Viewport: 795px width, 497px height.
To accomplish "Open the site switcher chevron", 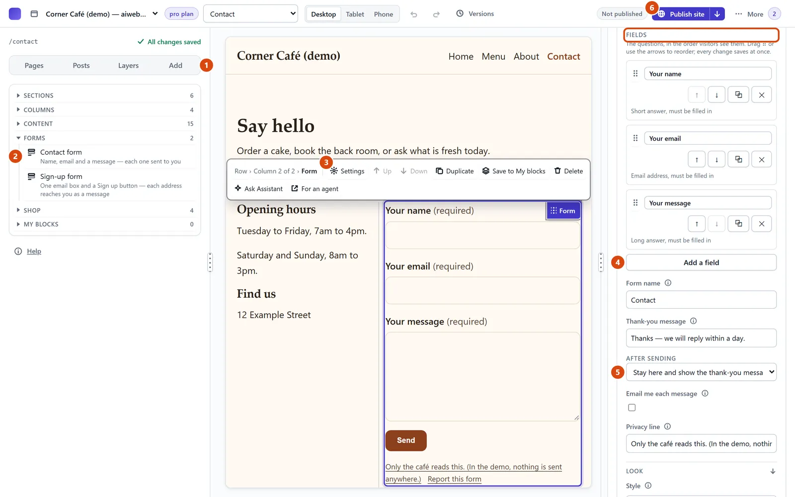I will point(155,14).
